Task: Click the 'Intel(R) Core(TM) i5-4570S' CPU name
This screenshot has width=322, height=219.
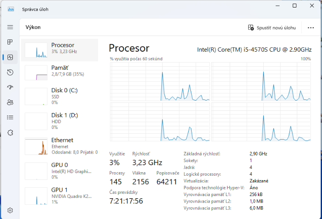Action: coord(254,49)
